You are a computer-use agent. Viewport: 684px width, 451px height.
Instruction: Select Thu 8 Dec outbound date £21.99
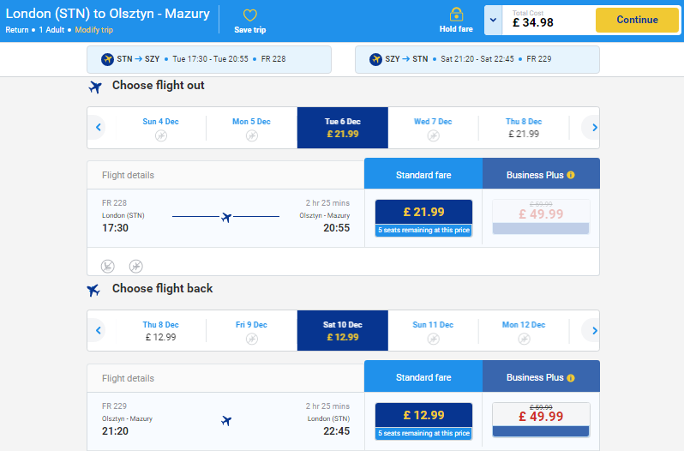[524, 128]
